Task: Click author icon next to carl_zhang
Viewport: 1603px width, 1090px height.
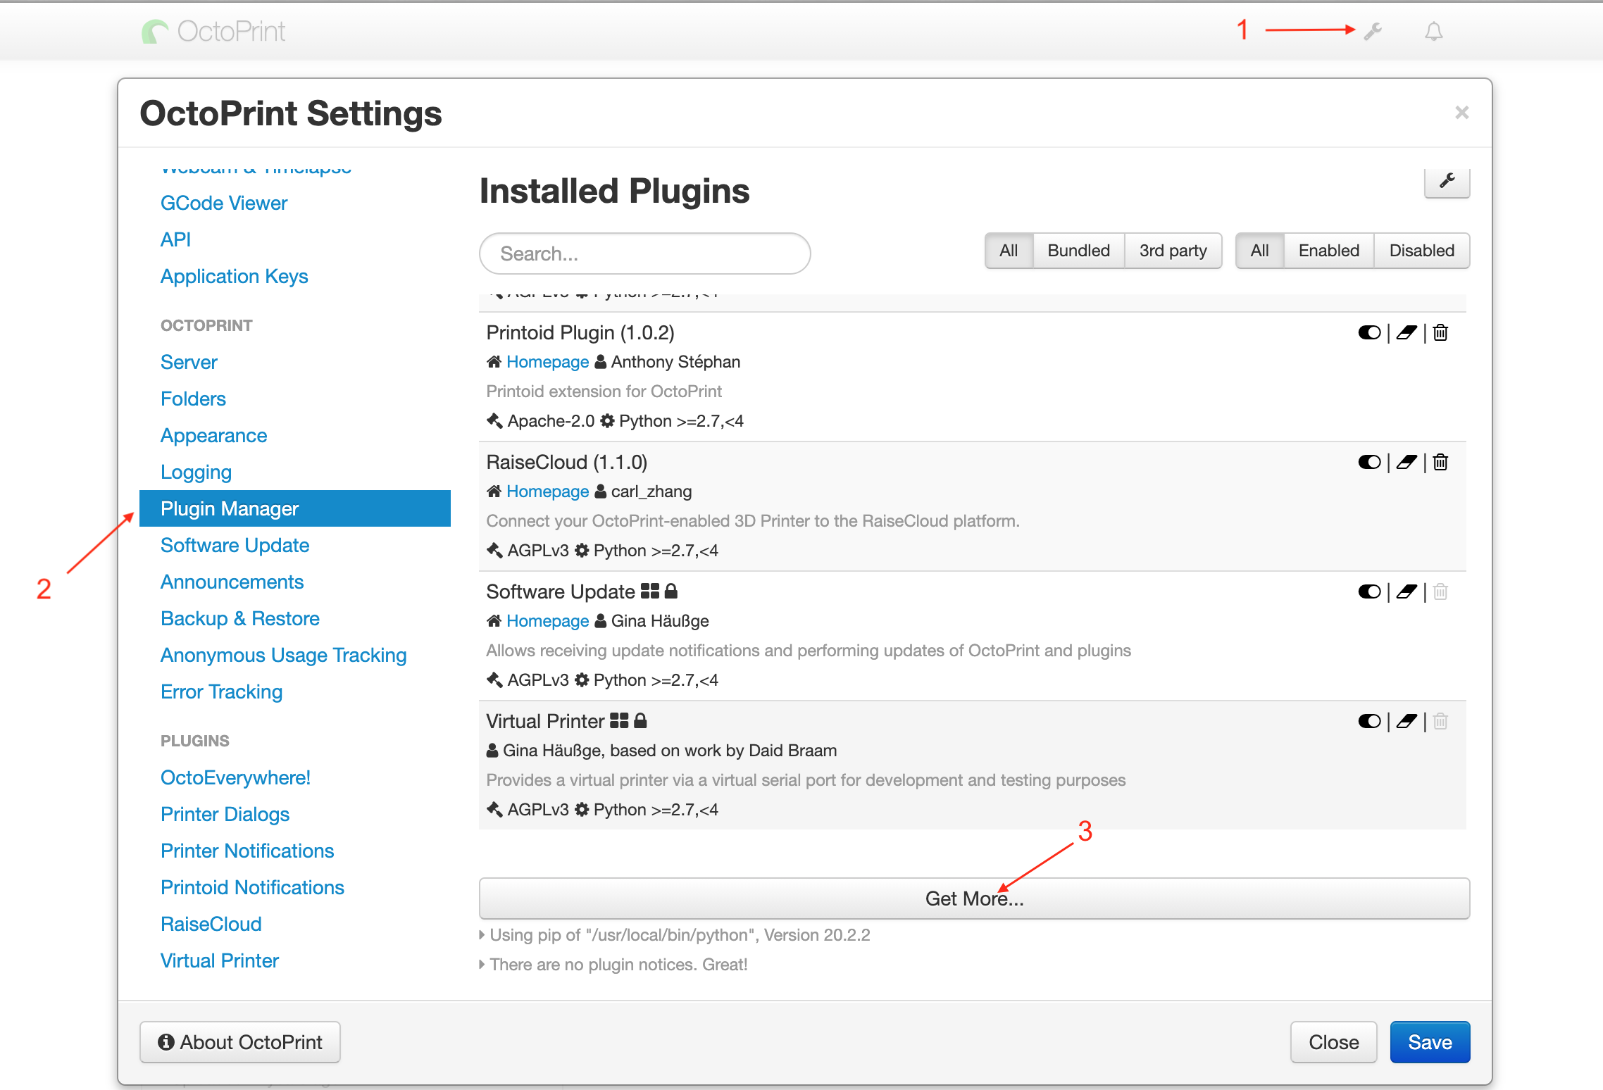Action: pyautogui.click(x=601, y=491)
